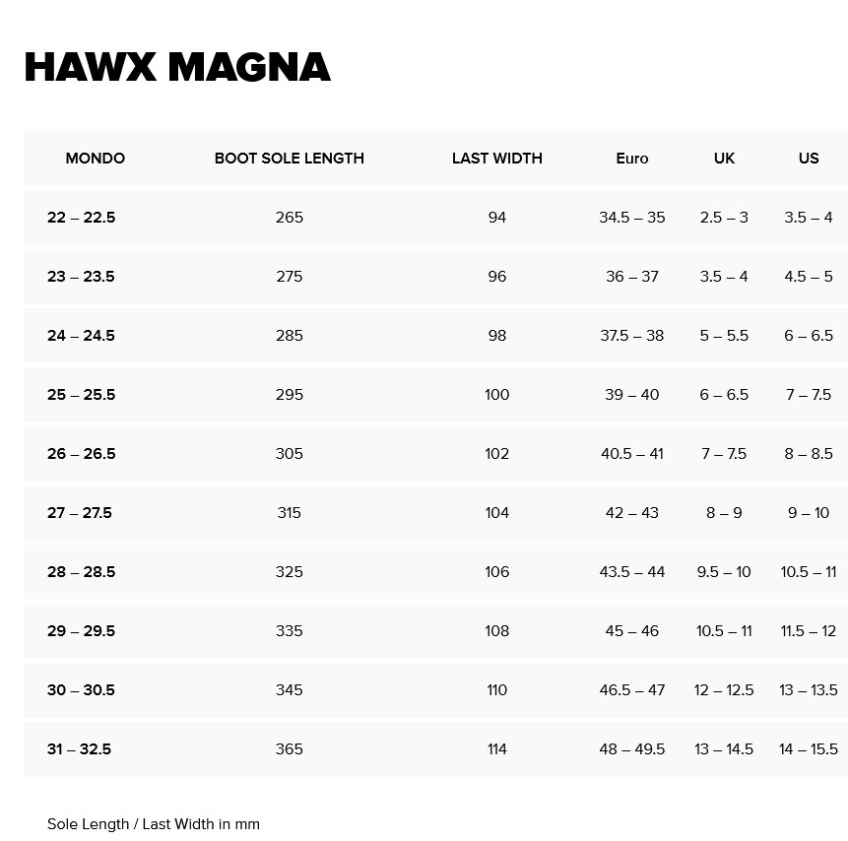Select UK size 7 – 7.5 cell

coord(724,454)
